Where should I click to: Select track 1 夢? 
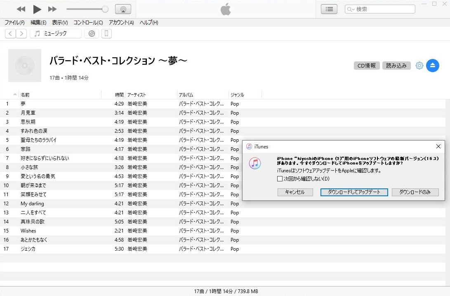pos(223,104)
